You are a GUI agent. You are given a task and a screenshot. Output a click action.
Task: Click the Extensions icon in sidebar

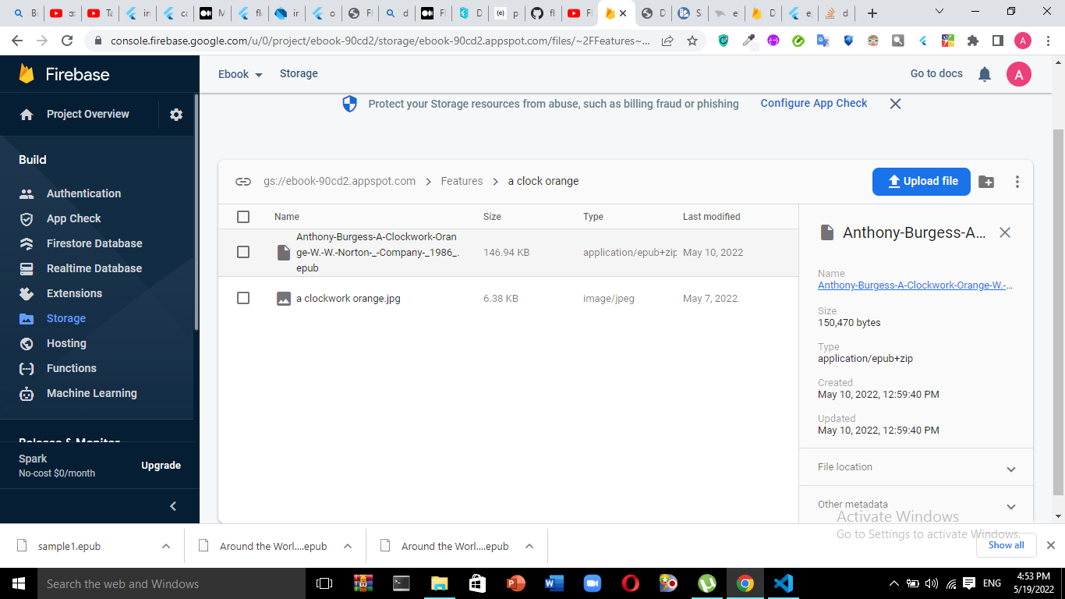(27, 293)
